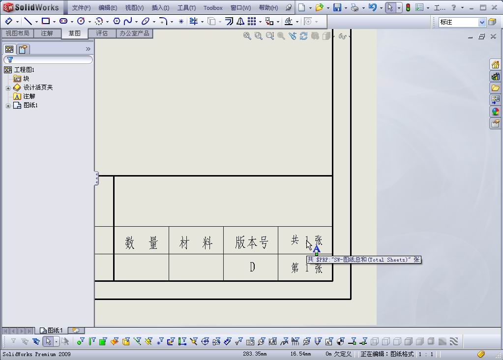503x360 pixels.
Task: Toggle the Clear All Filters button
Action: 25,341
